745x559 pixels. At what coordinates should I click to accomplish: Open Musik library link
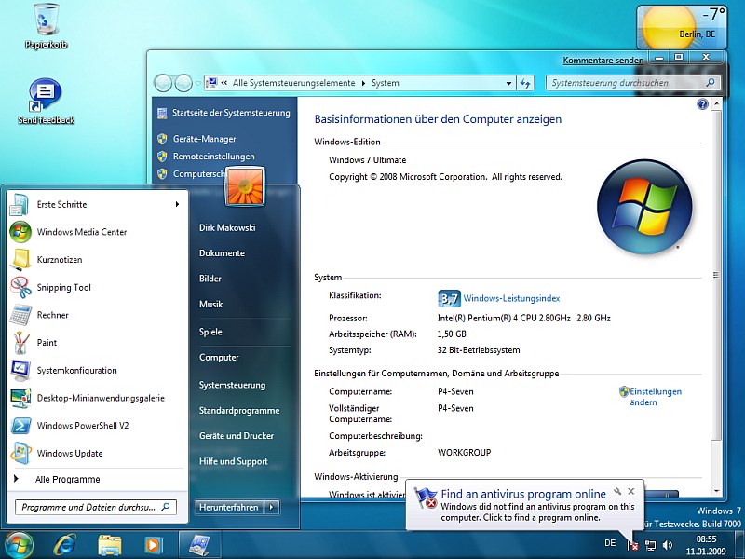(211, 305)
